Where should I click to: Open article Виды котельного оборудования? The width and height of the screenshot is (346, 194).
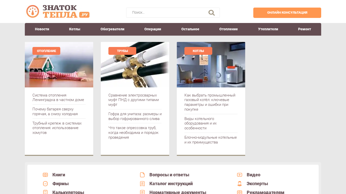201,124
